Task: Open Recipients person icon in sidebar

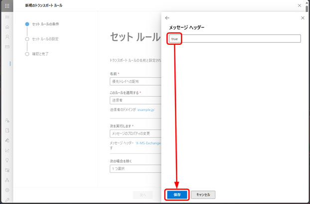Action: [x=7, y=37]
